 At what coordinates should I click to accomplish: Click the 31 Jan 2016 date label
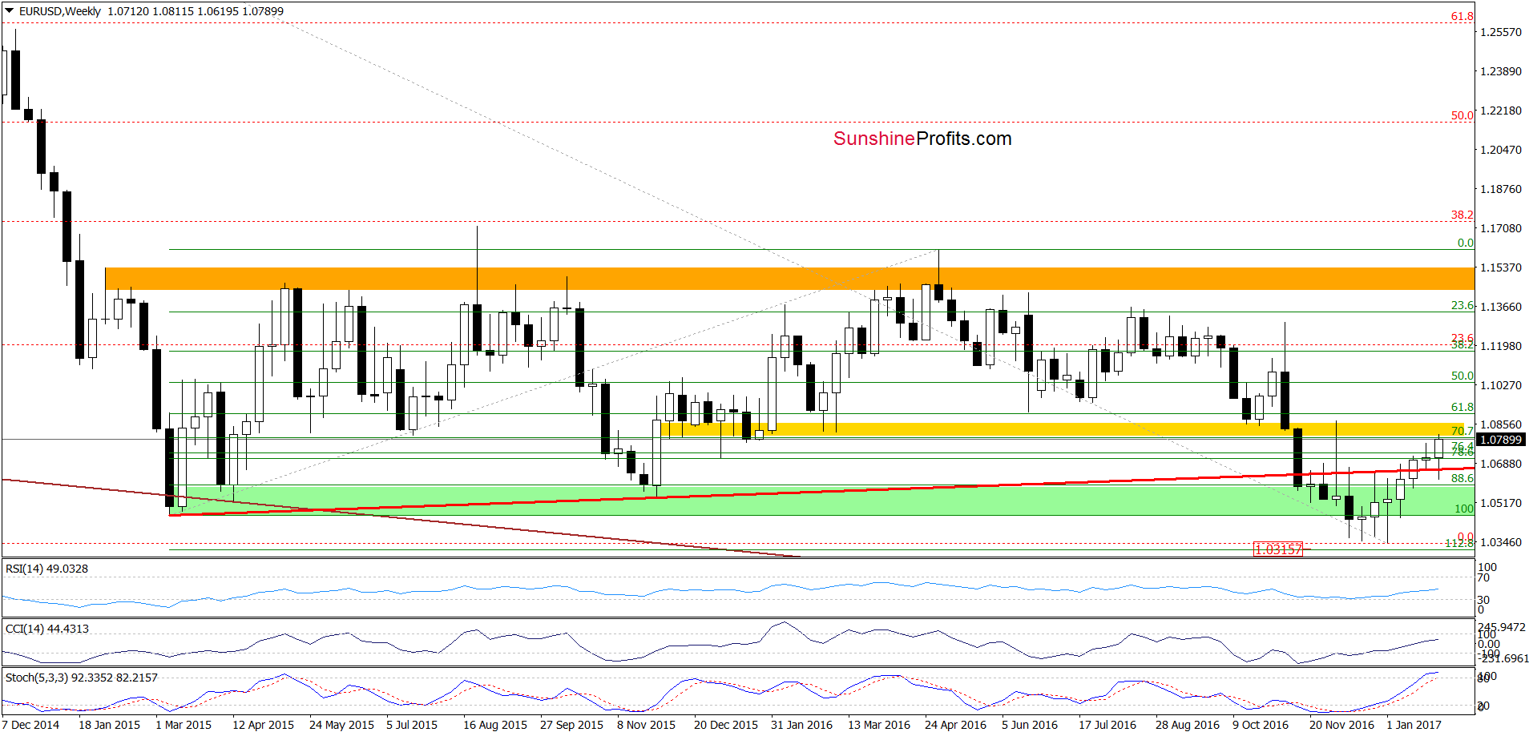(801, 725)
